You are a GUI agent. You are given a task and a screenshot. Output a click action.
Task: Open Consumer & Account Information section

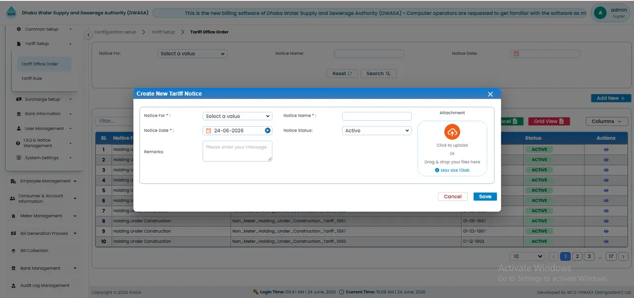(44, 199)
